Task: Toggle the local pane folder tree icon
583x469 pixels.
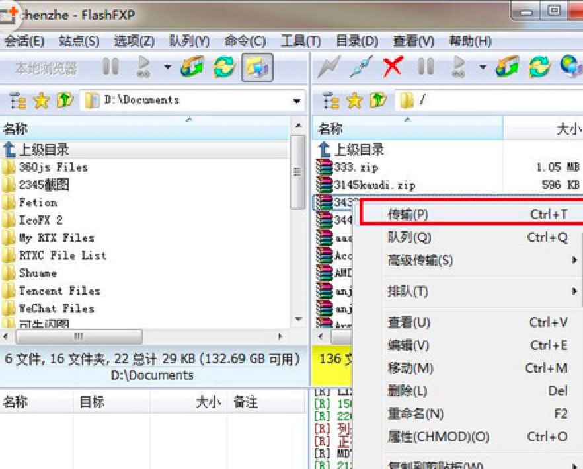Action: coord(17,100)
